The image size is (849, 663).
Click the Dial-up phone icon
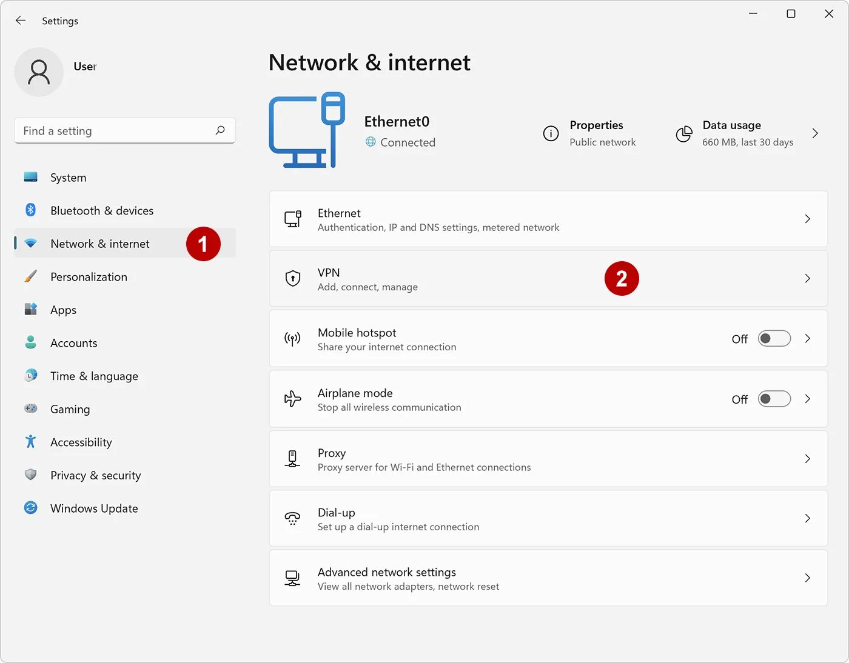[293, 518]
